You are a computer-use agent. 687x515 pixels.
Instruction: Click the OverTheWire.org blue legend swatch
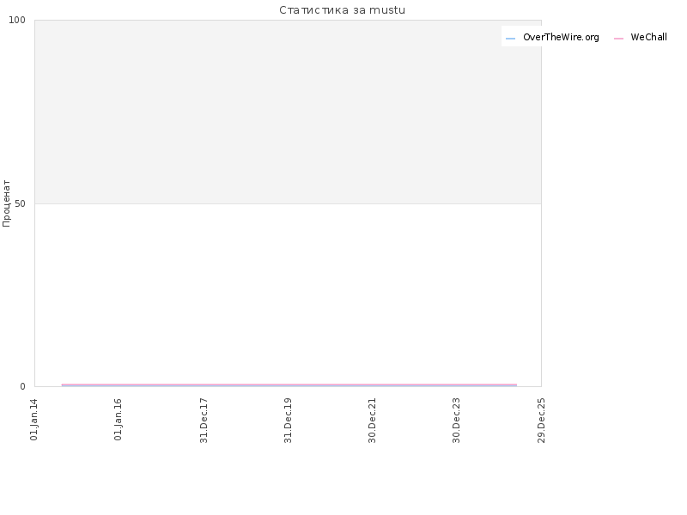(510, 39)
